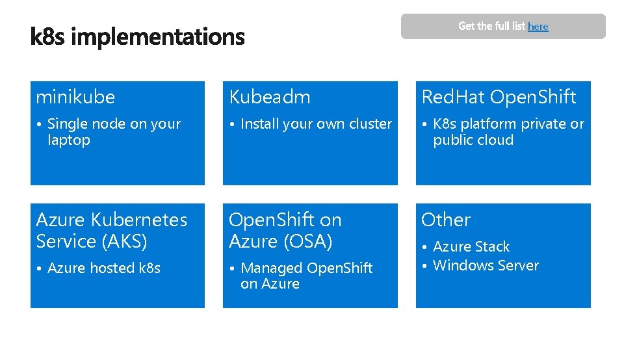Select 'K8s platform private or public cloud' text
The image size is (624, 351).
pyautogui.click(x=508, y=132)
